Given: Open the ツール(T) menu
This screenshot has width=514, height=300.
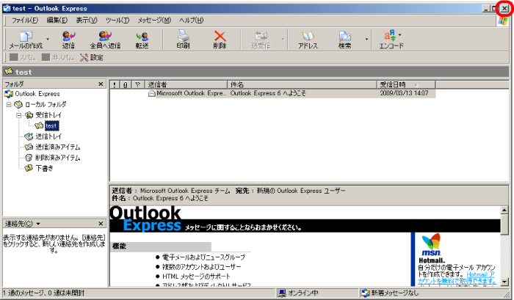Looking at the screenshot, I should pyautogui.click(x=117, y=21).
